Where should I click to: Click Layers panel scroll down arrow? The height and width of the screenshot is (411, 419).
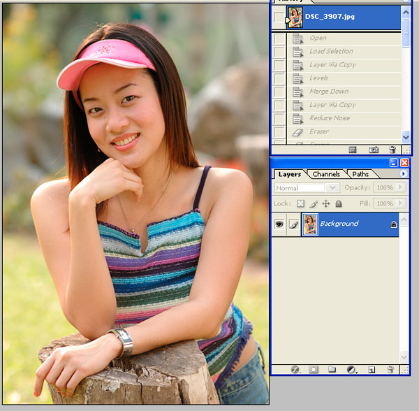click(x=404, y=357)
